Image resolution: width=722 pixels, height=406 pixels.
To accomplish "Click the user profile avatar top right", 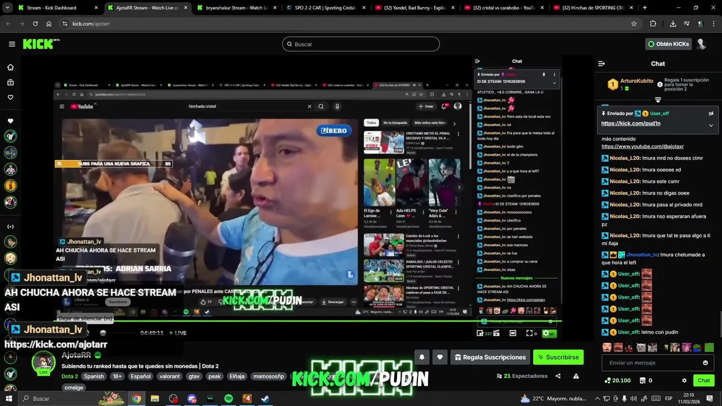I will coord(701,44).
